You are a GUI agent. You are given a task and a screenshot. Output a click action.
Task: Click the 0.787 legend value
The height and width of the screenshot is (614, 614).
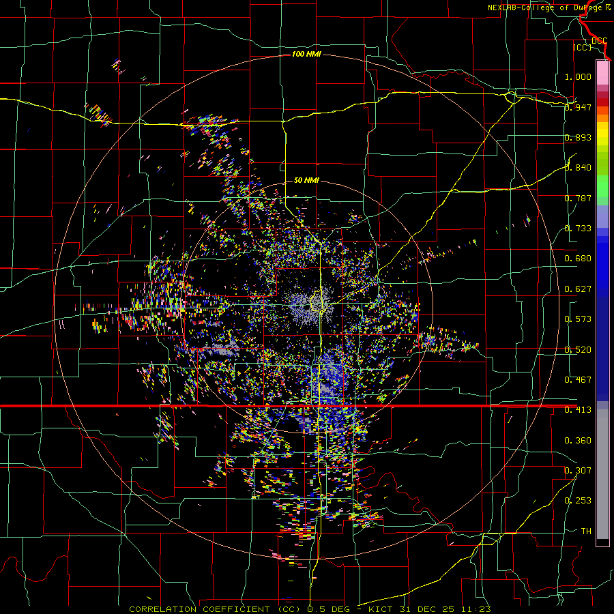[x=578, y=198]
